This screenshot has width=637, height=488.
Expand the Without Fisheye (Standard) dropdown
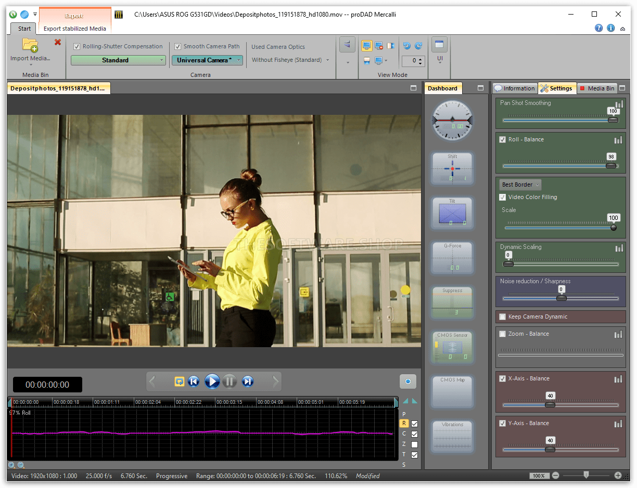328,60
